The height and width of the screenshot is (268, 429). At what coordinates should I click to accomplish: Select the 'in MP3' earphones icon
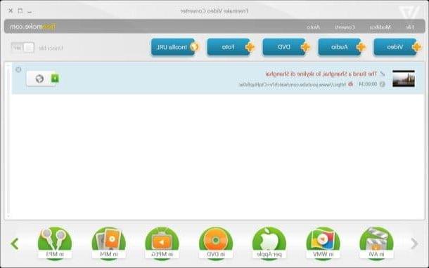(55, 243)
